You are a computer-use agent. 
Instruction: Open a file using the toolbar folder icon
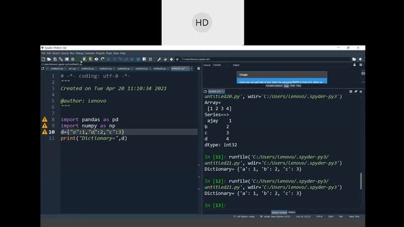coord(49,59)
